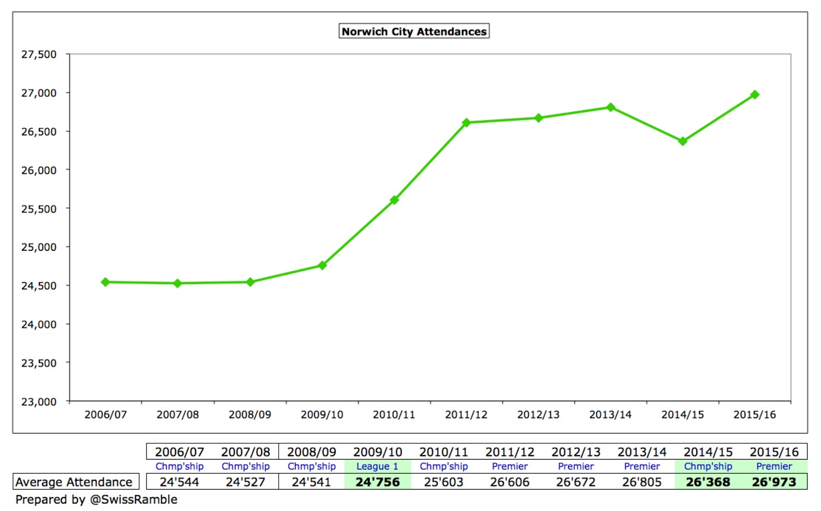The height and width of the screenshot is (511, 821).
Task: Select Premier under the 2015/16 header
Action: [x=774, y=466]
